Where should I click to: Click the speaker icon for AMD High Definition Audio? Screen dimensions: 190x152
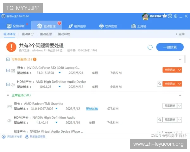click(13, 85)
